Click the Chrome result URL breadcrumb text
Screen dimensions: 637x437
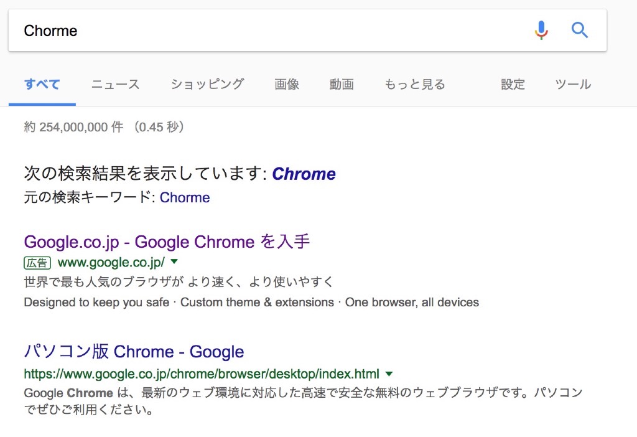pyautogui.click(x=200, y=375)
